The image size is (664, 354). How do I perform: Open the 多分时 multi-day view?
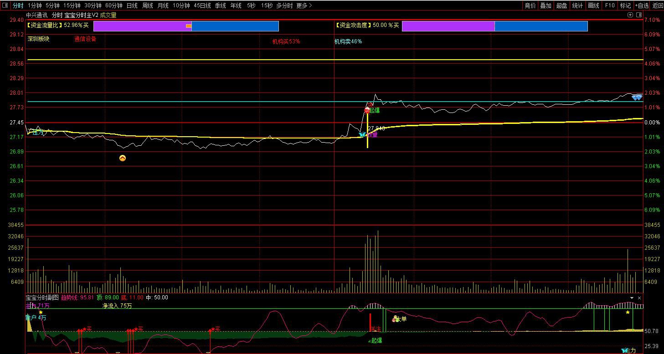point(284,5)
